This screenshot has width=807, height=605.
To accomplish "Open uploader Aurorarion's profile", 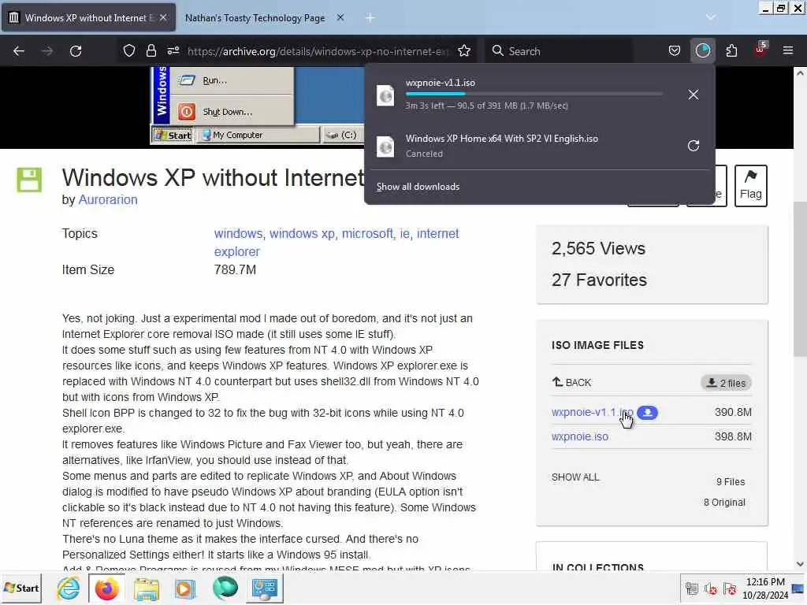I will coord(107,199).
